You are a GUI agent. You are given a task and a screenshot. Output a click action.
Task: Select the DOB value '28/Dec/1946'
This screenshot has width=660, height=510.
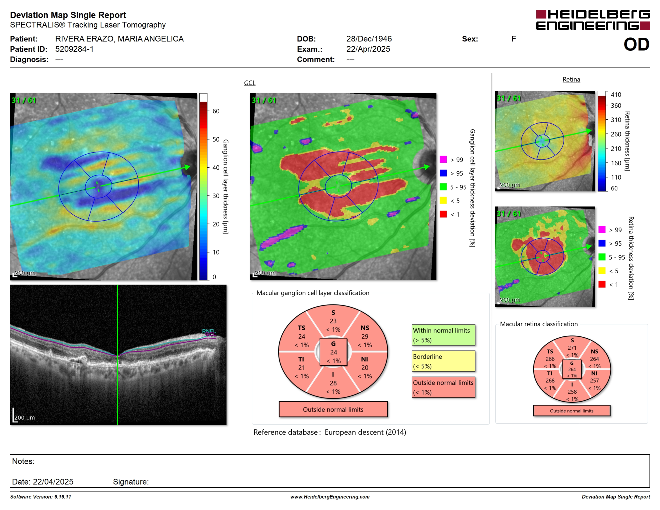(x=369, y=39)
